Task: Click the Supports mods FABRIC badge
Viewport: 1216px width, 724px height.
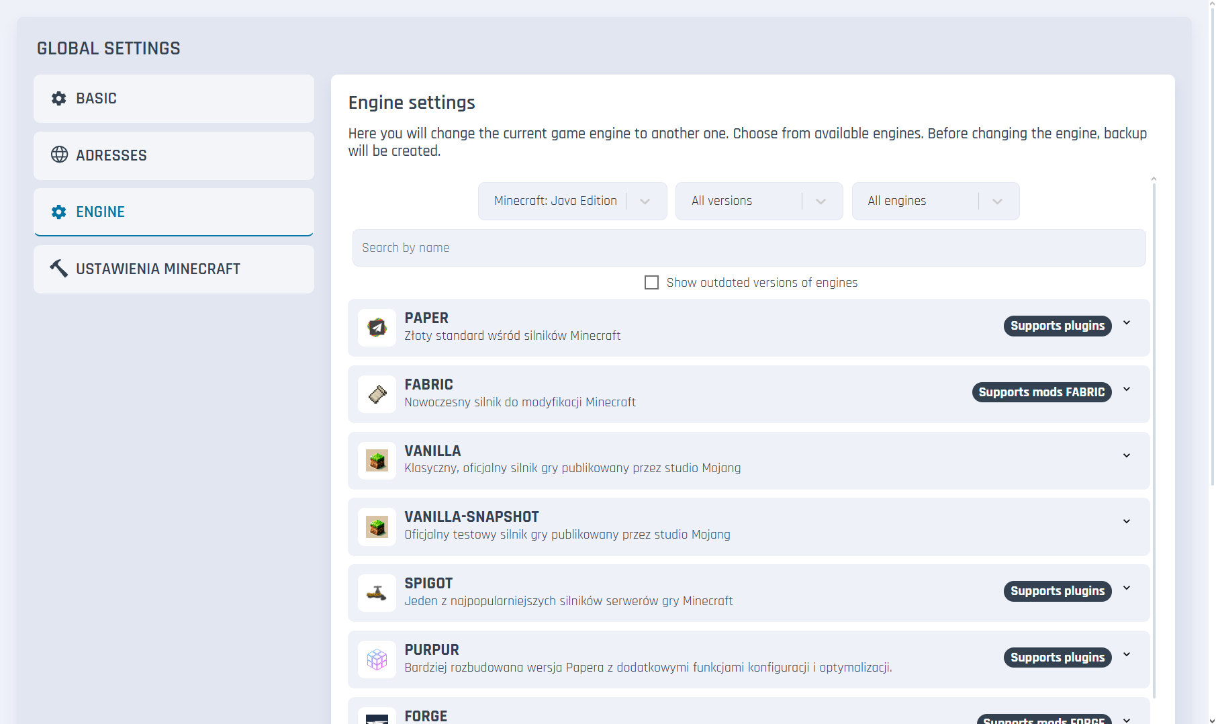Action: 1041,392
